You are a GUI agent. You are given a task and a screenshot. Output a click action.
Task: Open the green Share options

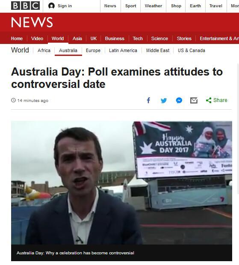pyautogui.click(x=216, y=100)
